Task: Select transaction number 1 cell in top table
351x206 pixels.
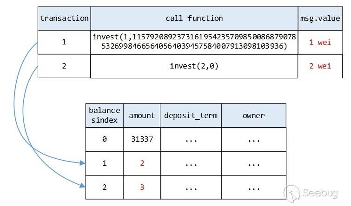Action: coord(64,42)
